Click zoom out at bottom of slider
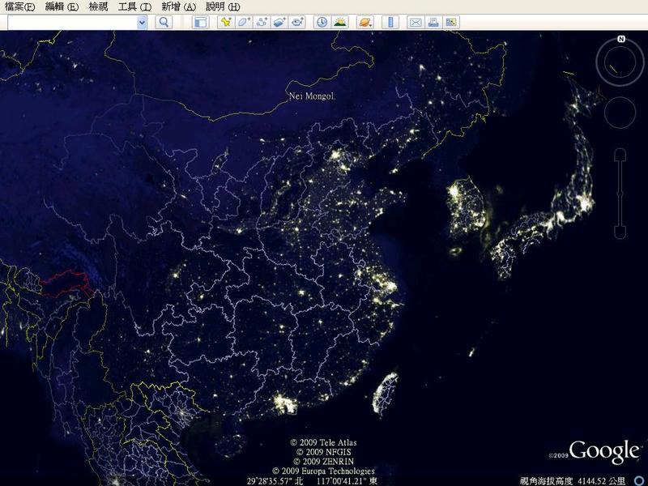The image size is (648, 486). pyautogui.click(x=620, y=232)
